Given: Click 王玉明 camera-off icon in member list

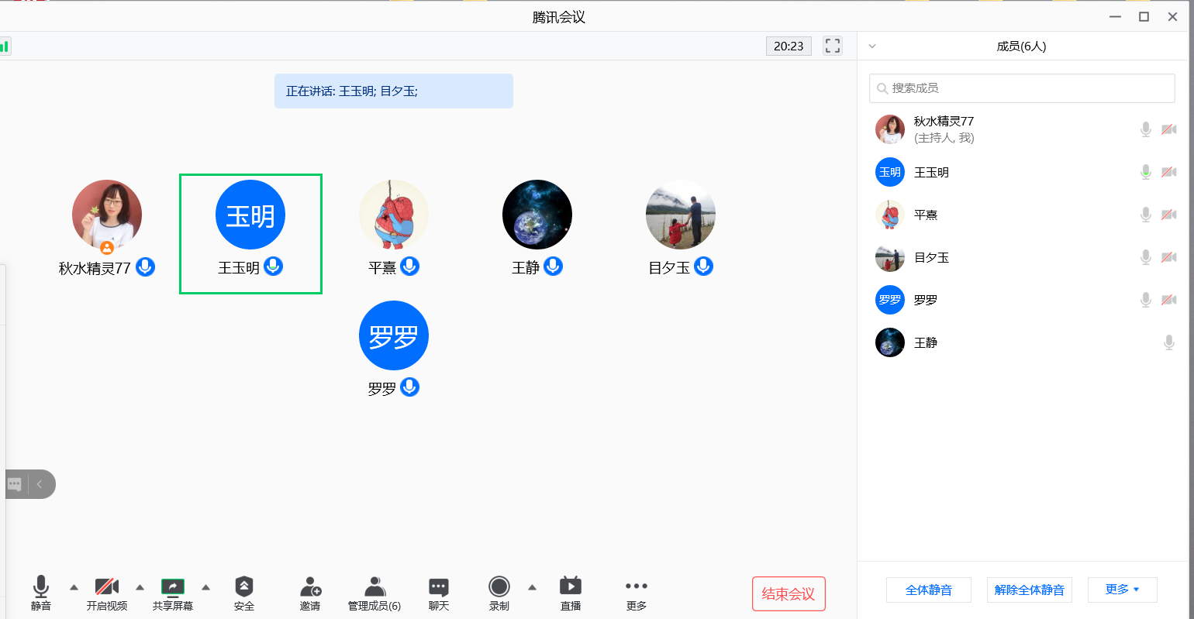Looking at the screenshot, I should click(1169, 172).
